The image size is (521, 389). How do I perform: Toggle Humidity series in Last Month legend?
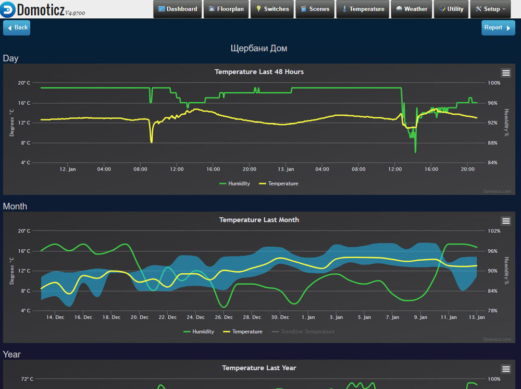pyautogui.click(x=199, y=332)
